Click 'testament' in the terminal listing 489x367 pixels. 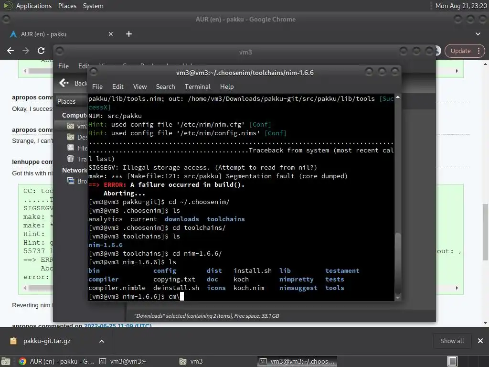(x=342, y=270)
